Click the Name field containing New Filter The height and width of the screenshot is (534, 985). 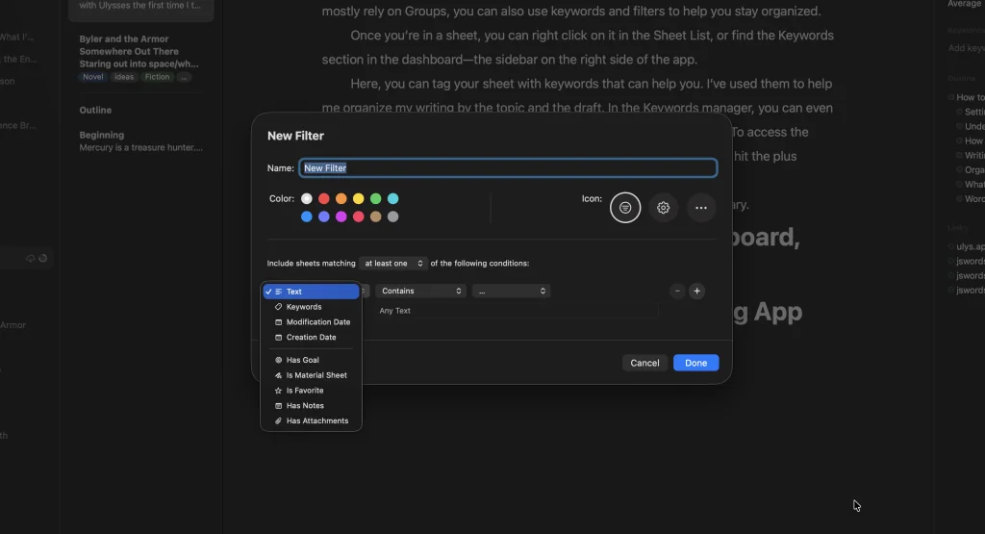coord(508,167)
